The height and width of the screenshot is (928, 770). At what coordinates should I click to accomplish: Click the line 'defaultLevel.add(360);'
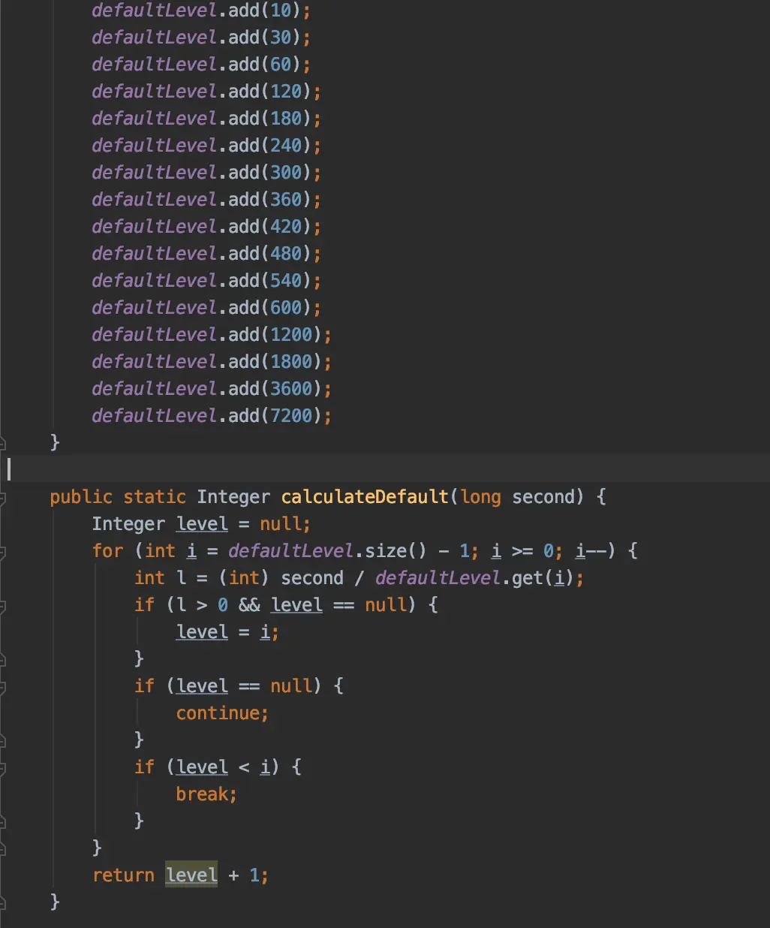tap(206, 200)
